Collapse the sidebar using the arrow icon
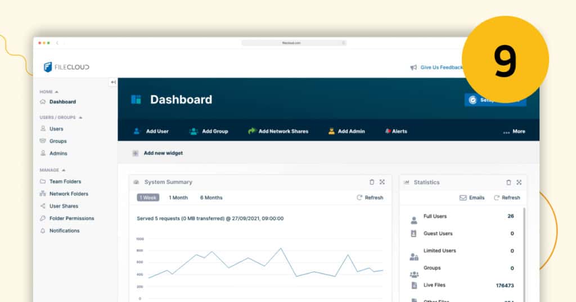The image size is (576, 302). 113,82
